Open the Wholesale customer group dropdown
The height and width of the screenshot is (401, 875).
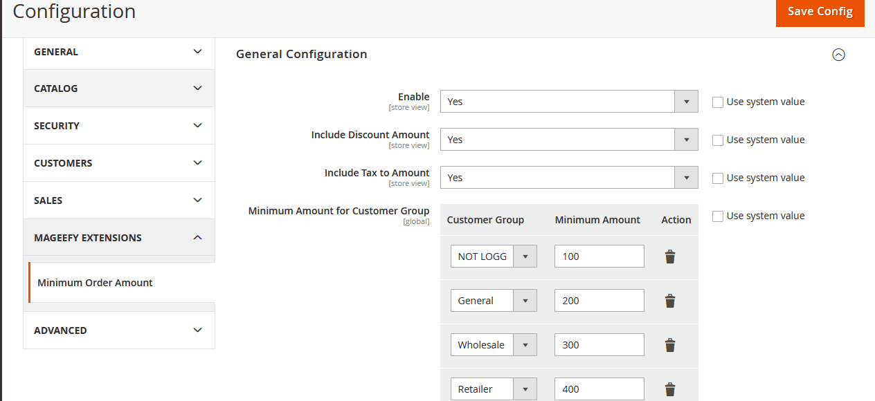[x=526, y=344]
